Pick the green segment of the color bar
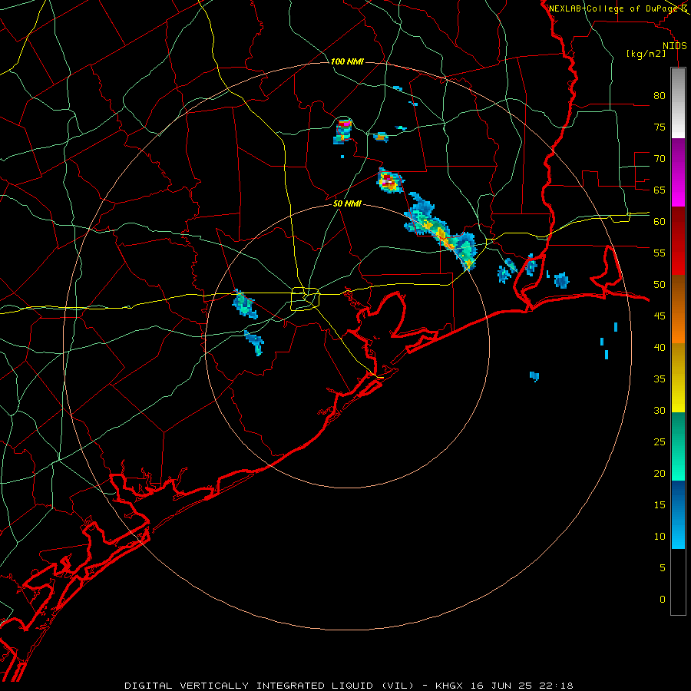 click(x=678, y=446)
